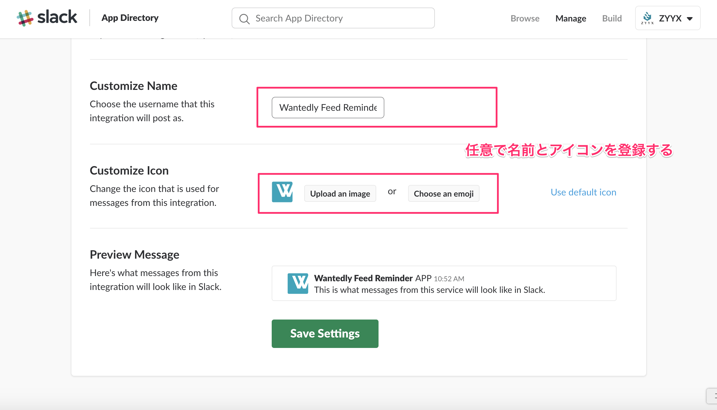Click the ZYYX workspace logo icon
The height and width of the screenshot is (410, 717).
pyautogui.click(x=647, y=18)
